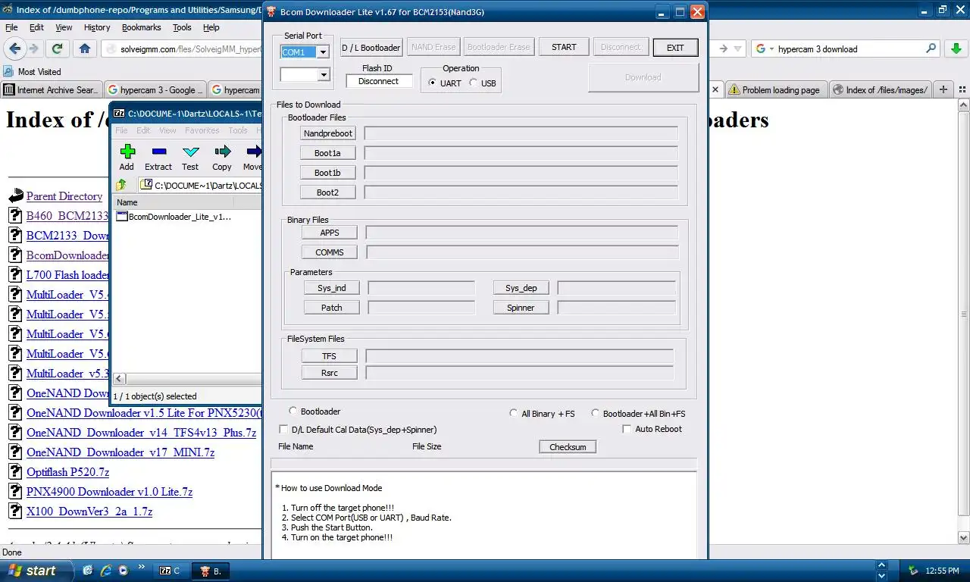
Task: Open PNX4900 Downloader v1.0 Lite.7z link
Action: coord(110,492)
